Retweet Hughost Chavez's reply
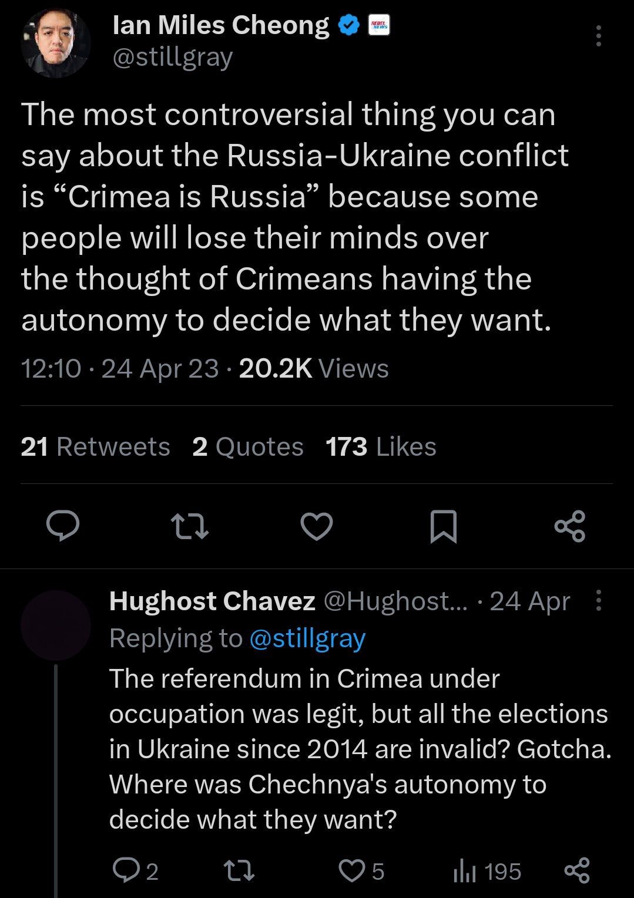 tap(241, 871)
